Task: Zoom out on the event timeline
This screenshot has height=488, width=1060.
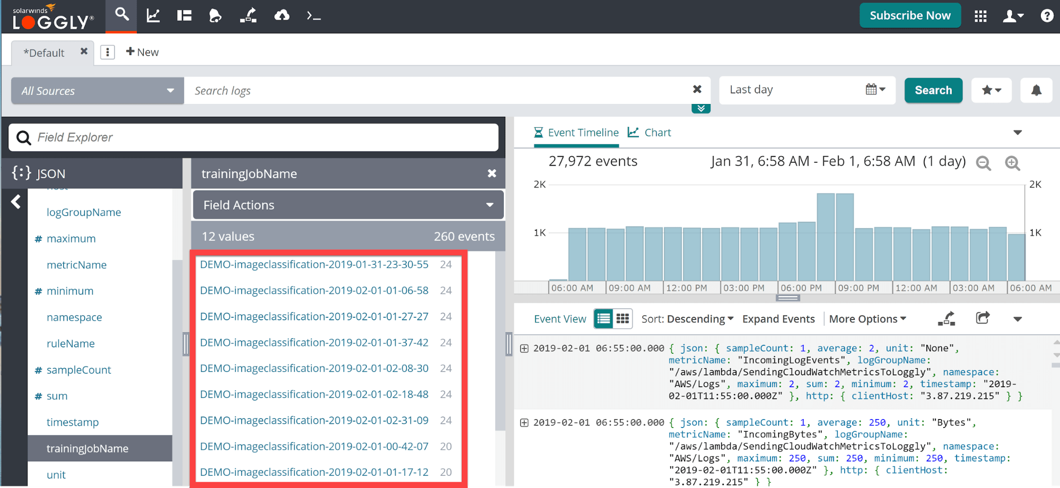Action: (x=984, y=163)
